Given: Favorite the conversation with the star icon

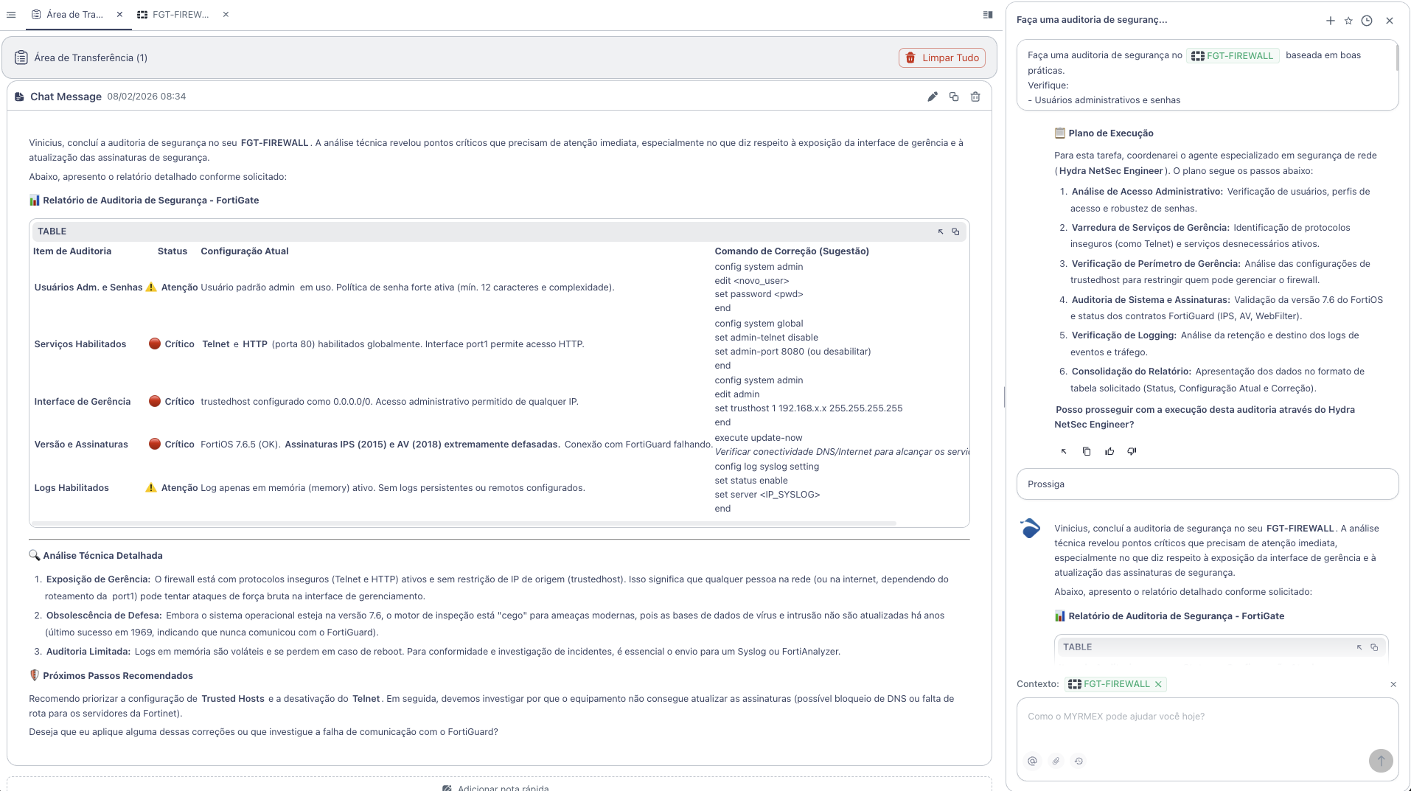Looking at the screenshot, I should pos(1348,21).
